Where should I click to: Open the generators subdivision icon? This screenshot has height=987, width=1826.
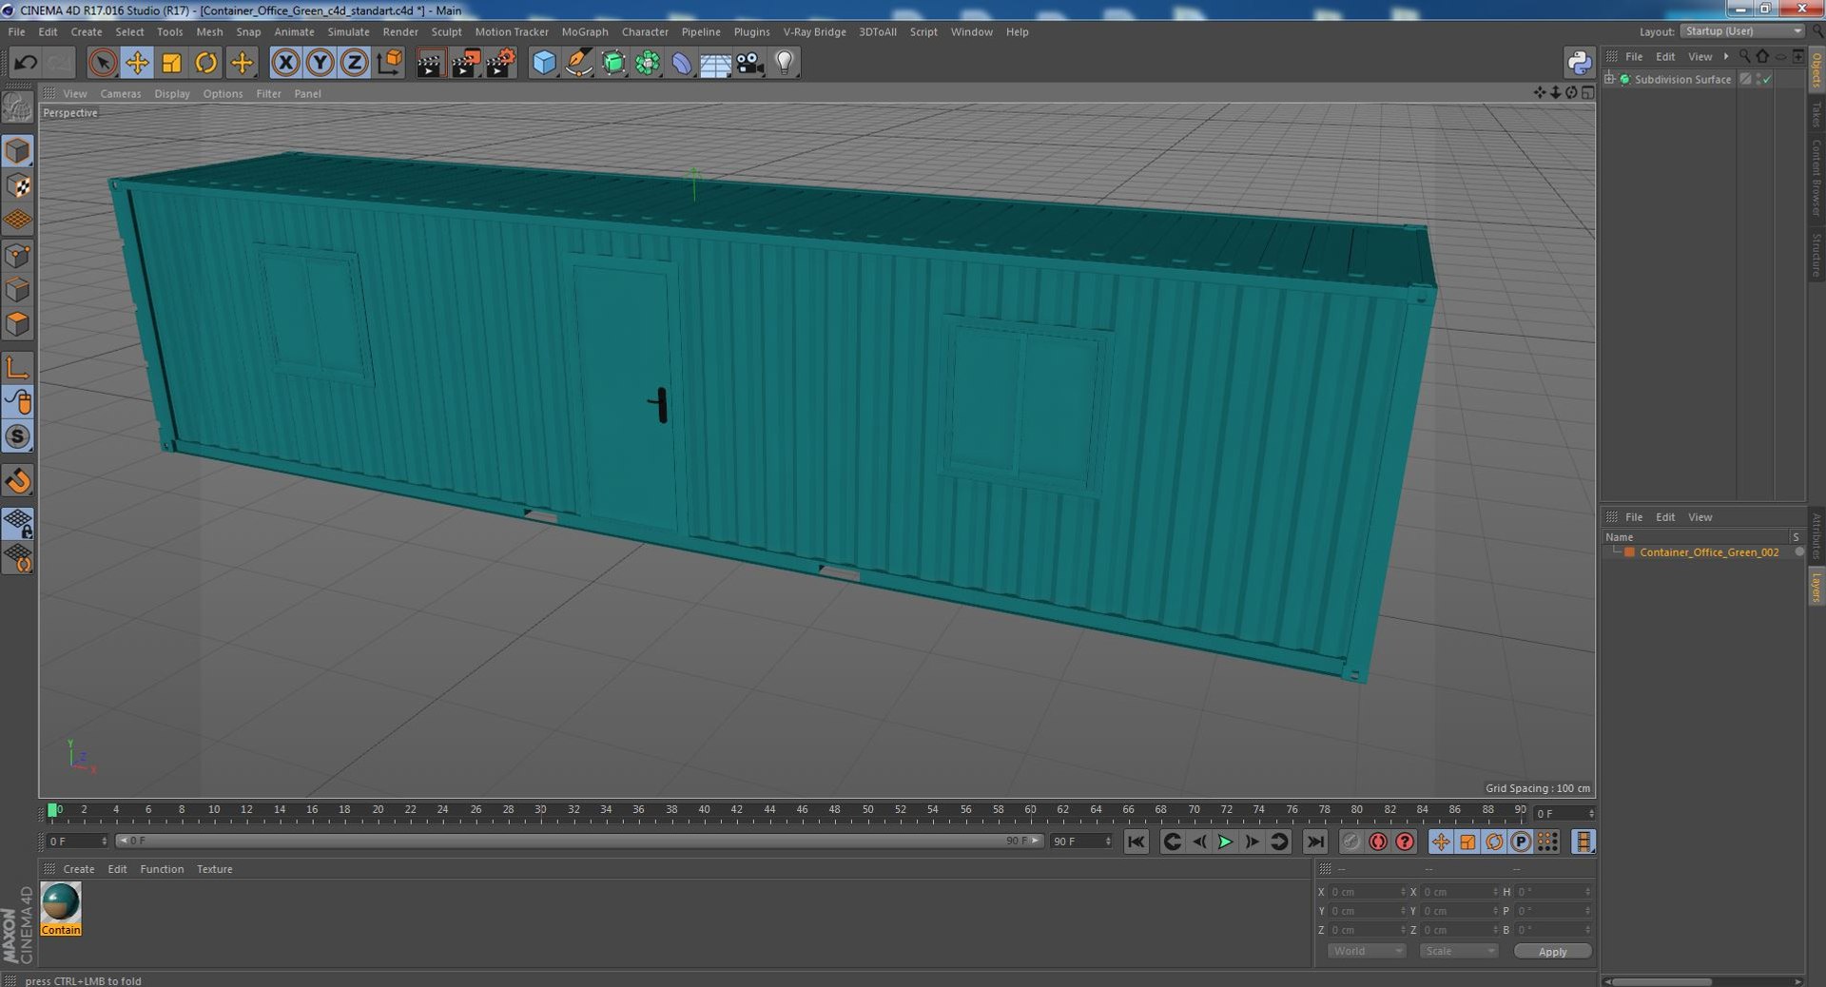click(613, 63)
